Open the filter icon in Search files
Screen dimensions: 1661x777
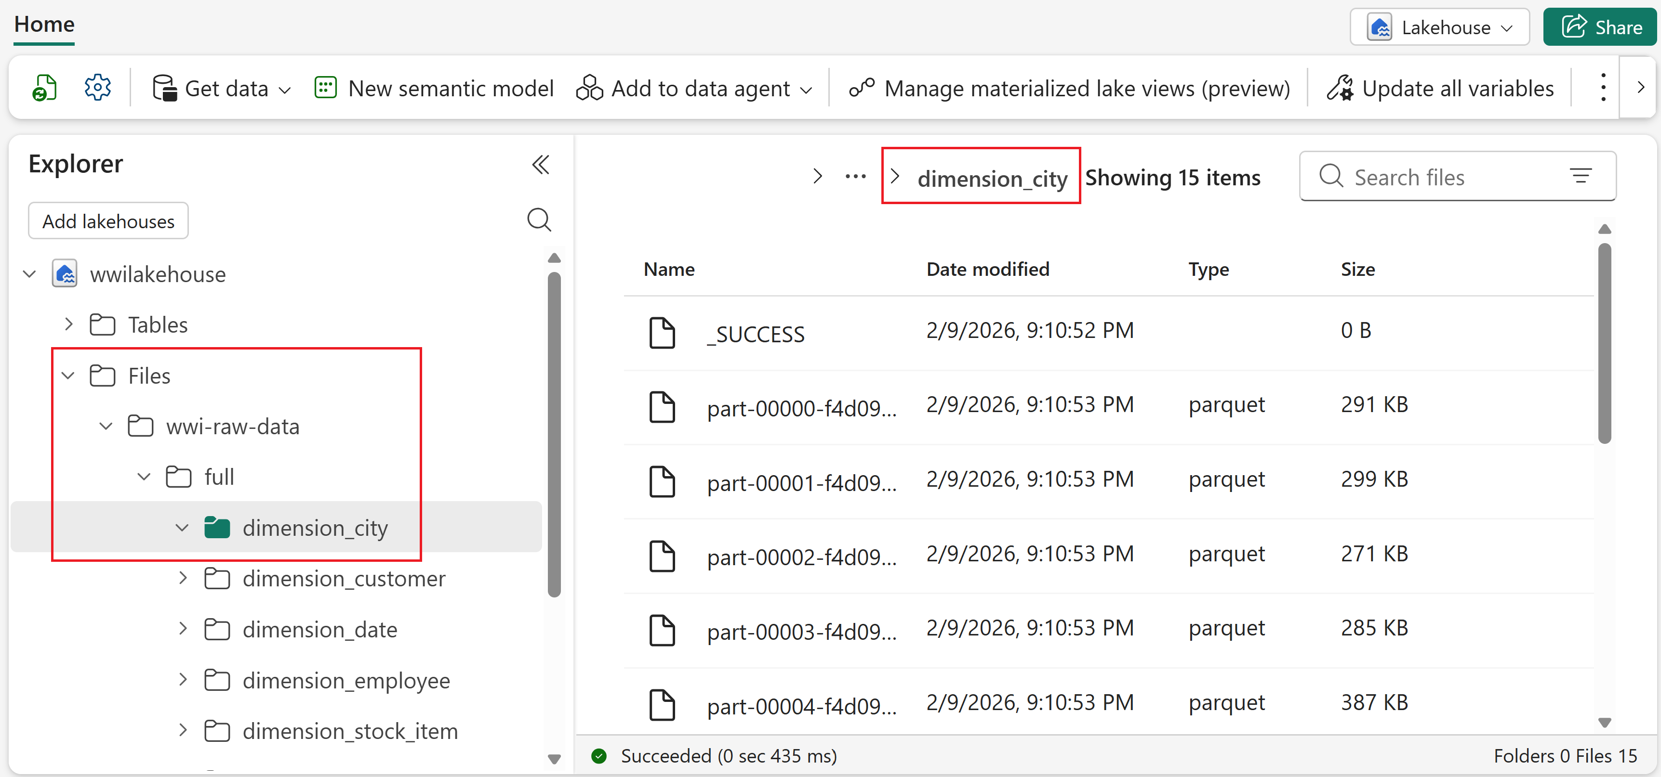click(x=1581, y=176)
